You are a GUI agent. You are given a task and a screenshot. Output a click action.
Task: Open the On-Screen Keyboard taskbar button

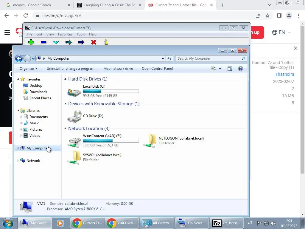[192, 223]
